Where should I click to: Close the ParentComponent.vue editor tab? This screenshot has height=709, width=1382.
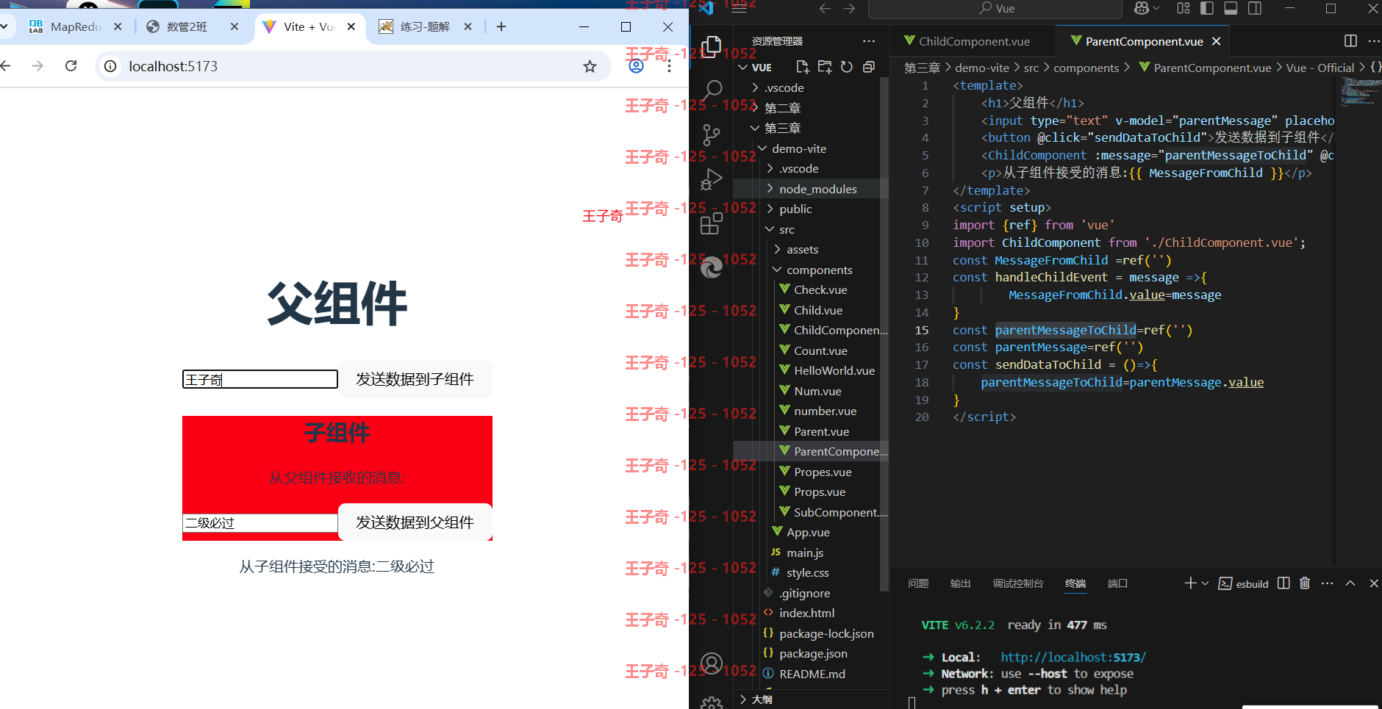1216,41
